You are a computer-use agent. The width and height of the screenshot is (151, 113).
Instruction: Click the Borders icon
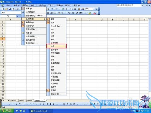85,13
